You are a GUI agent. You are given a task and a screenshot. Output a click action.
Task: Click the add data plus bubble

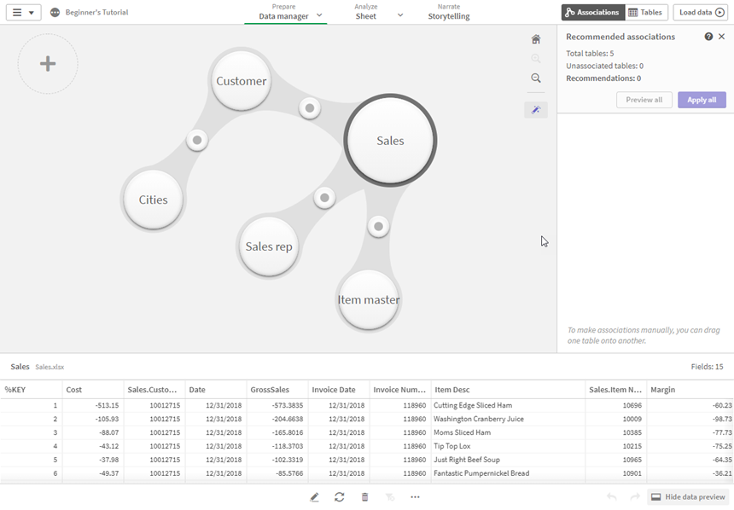coord(48,64)
